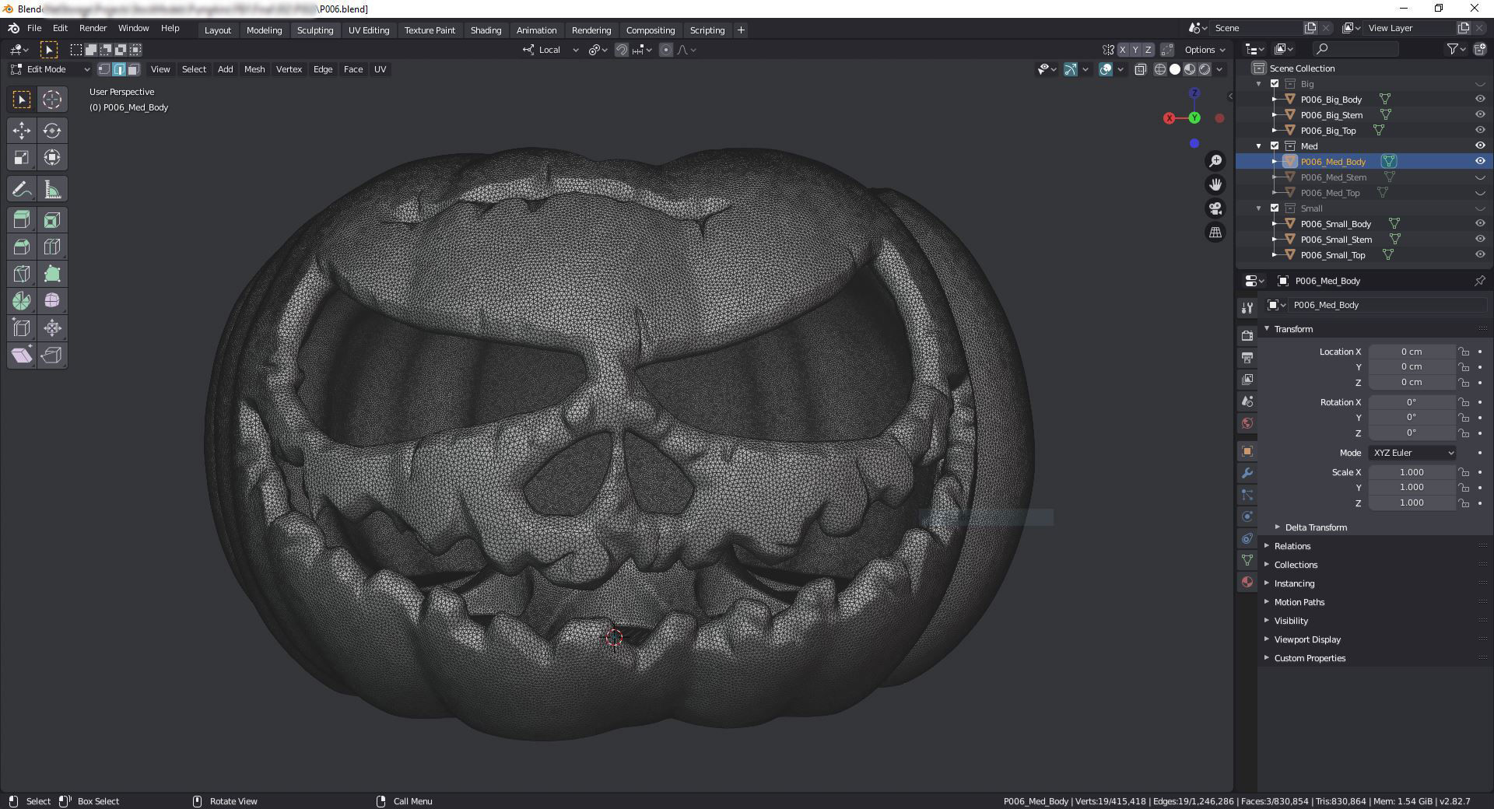Open the Modifier properties wrench tab
This screenshot has width=1494, height=809.
[1247, 473]
